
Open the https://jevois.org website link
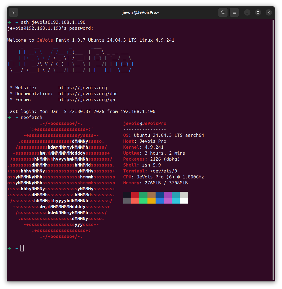click(83, 88)
